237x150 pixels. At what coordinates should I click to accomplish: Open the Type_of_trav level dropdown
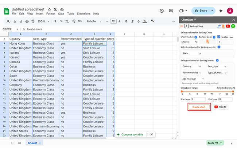[217, 73]
